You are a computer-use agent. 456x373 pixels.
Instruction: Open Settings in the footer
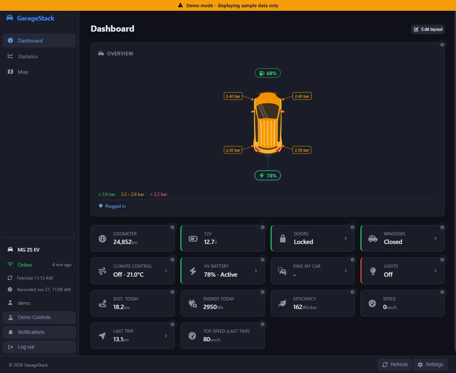tap(430, 364)
